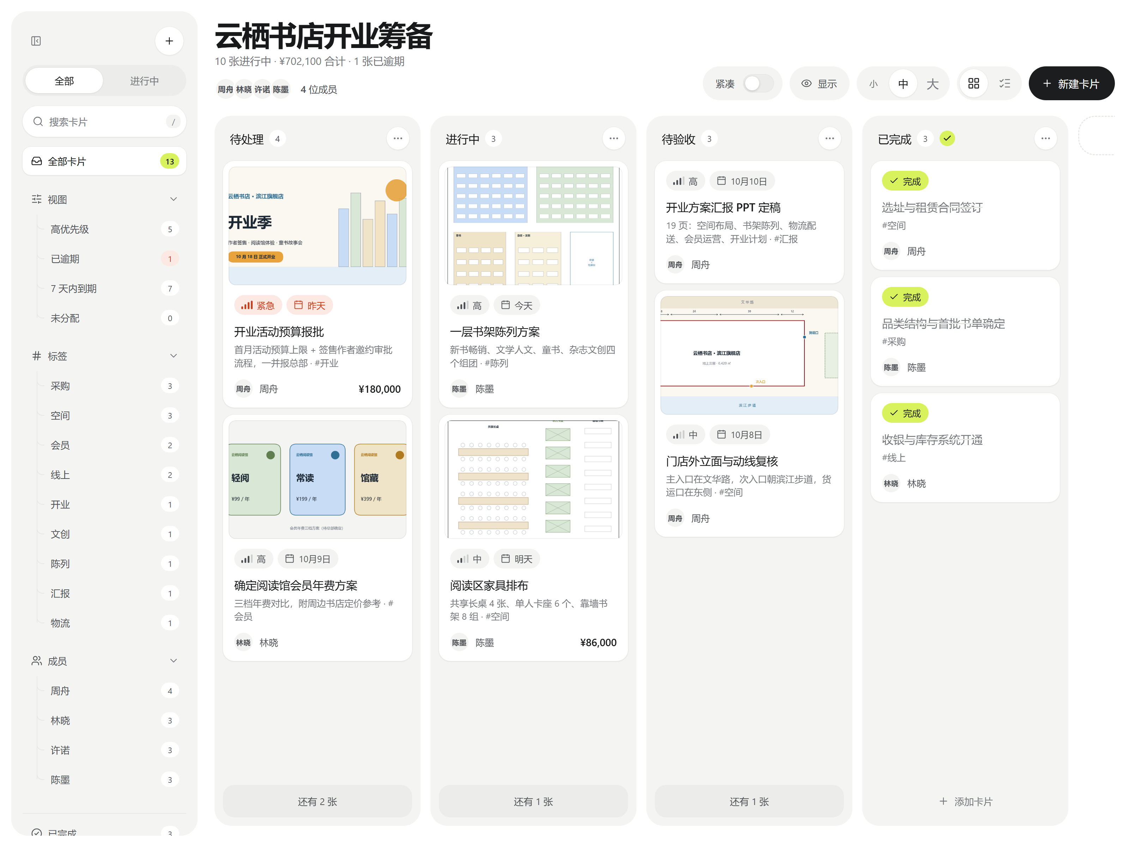
Task: Switch to 全部 tab
Action: [x=64, y=81]
